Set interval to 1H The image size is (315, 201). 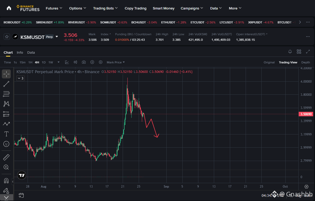[30, 62]
